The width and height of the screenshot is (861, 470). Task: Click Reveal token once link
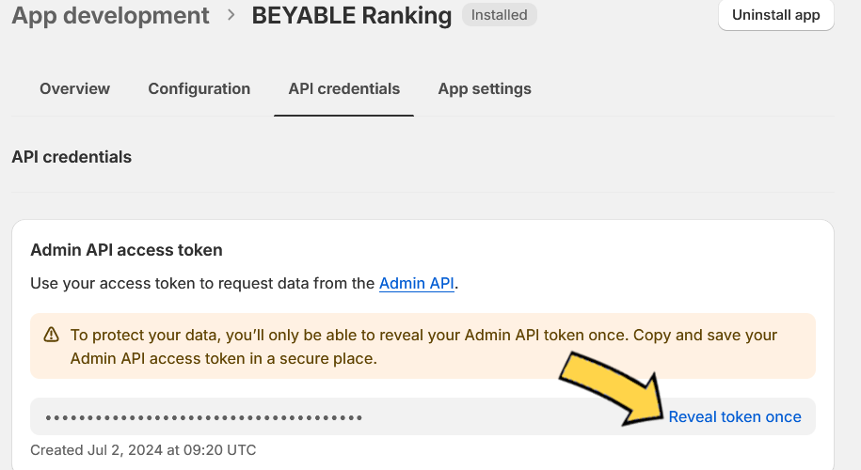pyautogui.click(x=735, y=416)
